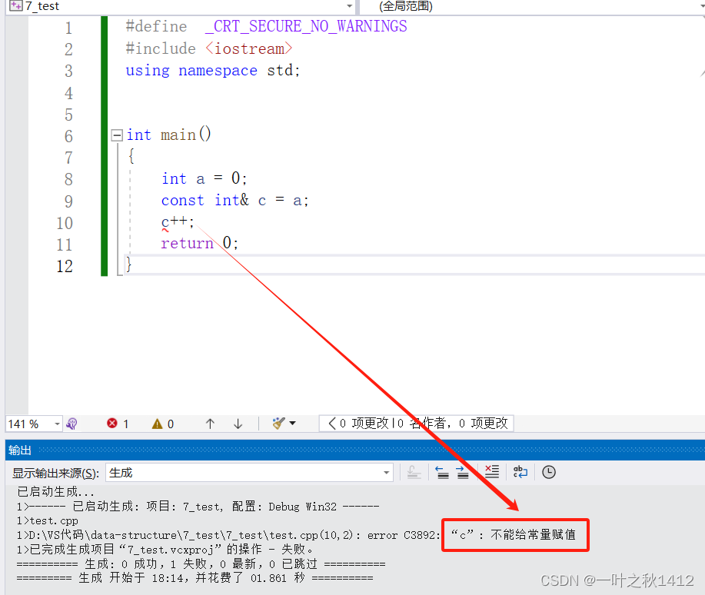Click the '已启动生成...' output line
The height and width of the screenshot is (595, 705).
tap(55, 491)
